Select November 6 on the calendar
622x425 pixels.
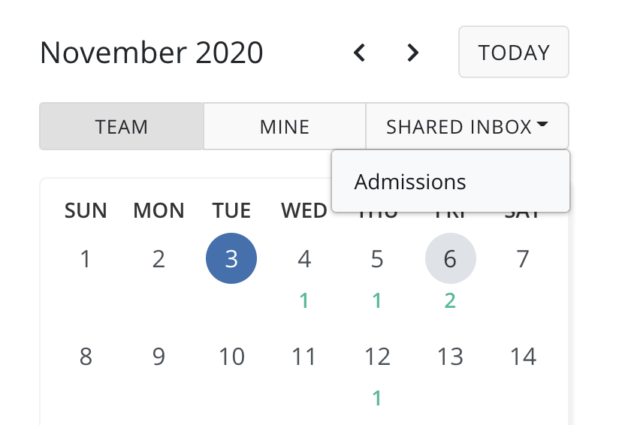click(x=450, y=259)
